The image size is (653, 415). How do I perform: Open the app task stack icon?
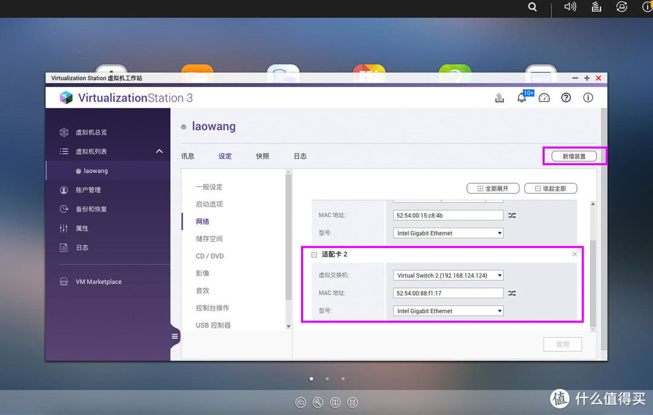(x=499, y=98)
